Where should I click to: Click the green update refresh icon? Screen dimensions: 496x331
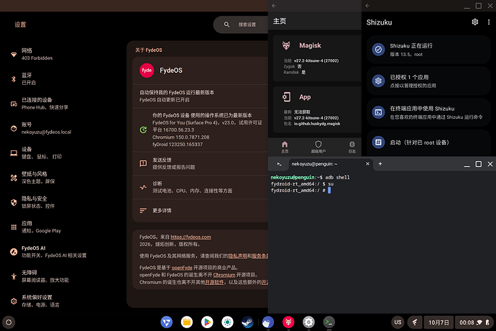(x=143, y=130)
